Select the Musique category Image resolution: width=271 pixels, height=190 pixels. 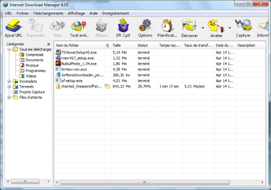32,65
